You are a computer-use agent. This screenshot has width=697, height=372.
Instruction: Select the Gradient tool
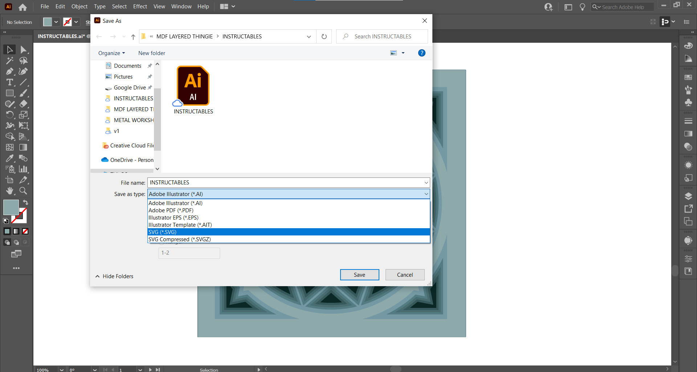coord(24,147)
